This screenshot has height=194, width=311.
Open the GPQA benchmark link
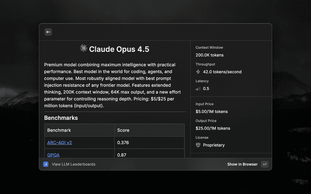coord(53,155)
